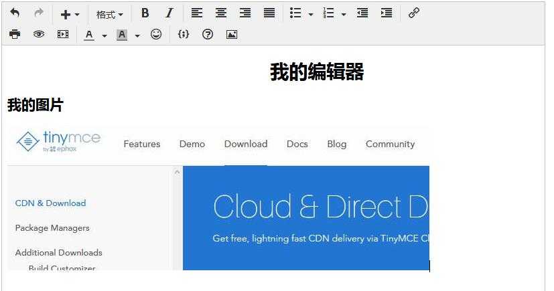Click Download in the embedded page
This screenshot has width=554, height=291.
(246, 144)
